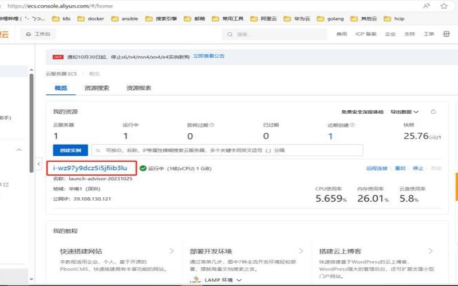Click the 云盘使用率 5.8% value

(409, 198)
